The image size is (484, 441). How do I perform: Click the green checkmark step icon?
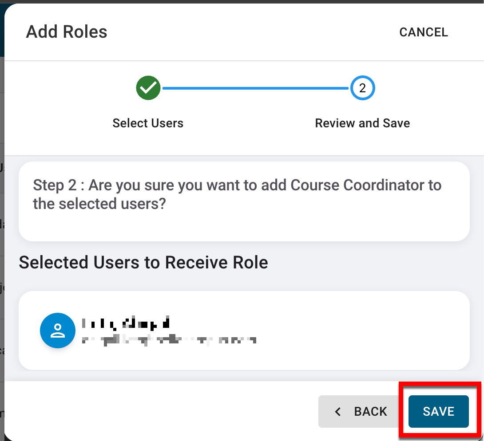pyautogui.click(x=148, y=88)
